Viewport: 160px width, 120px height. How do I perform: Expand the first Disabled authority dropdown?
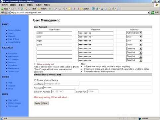141,48
